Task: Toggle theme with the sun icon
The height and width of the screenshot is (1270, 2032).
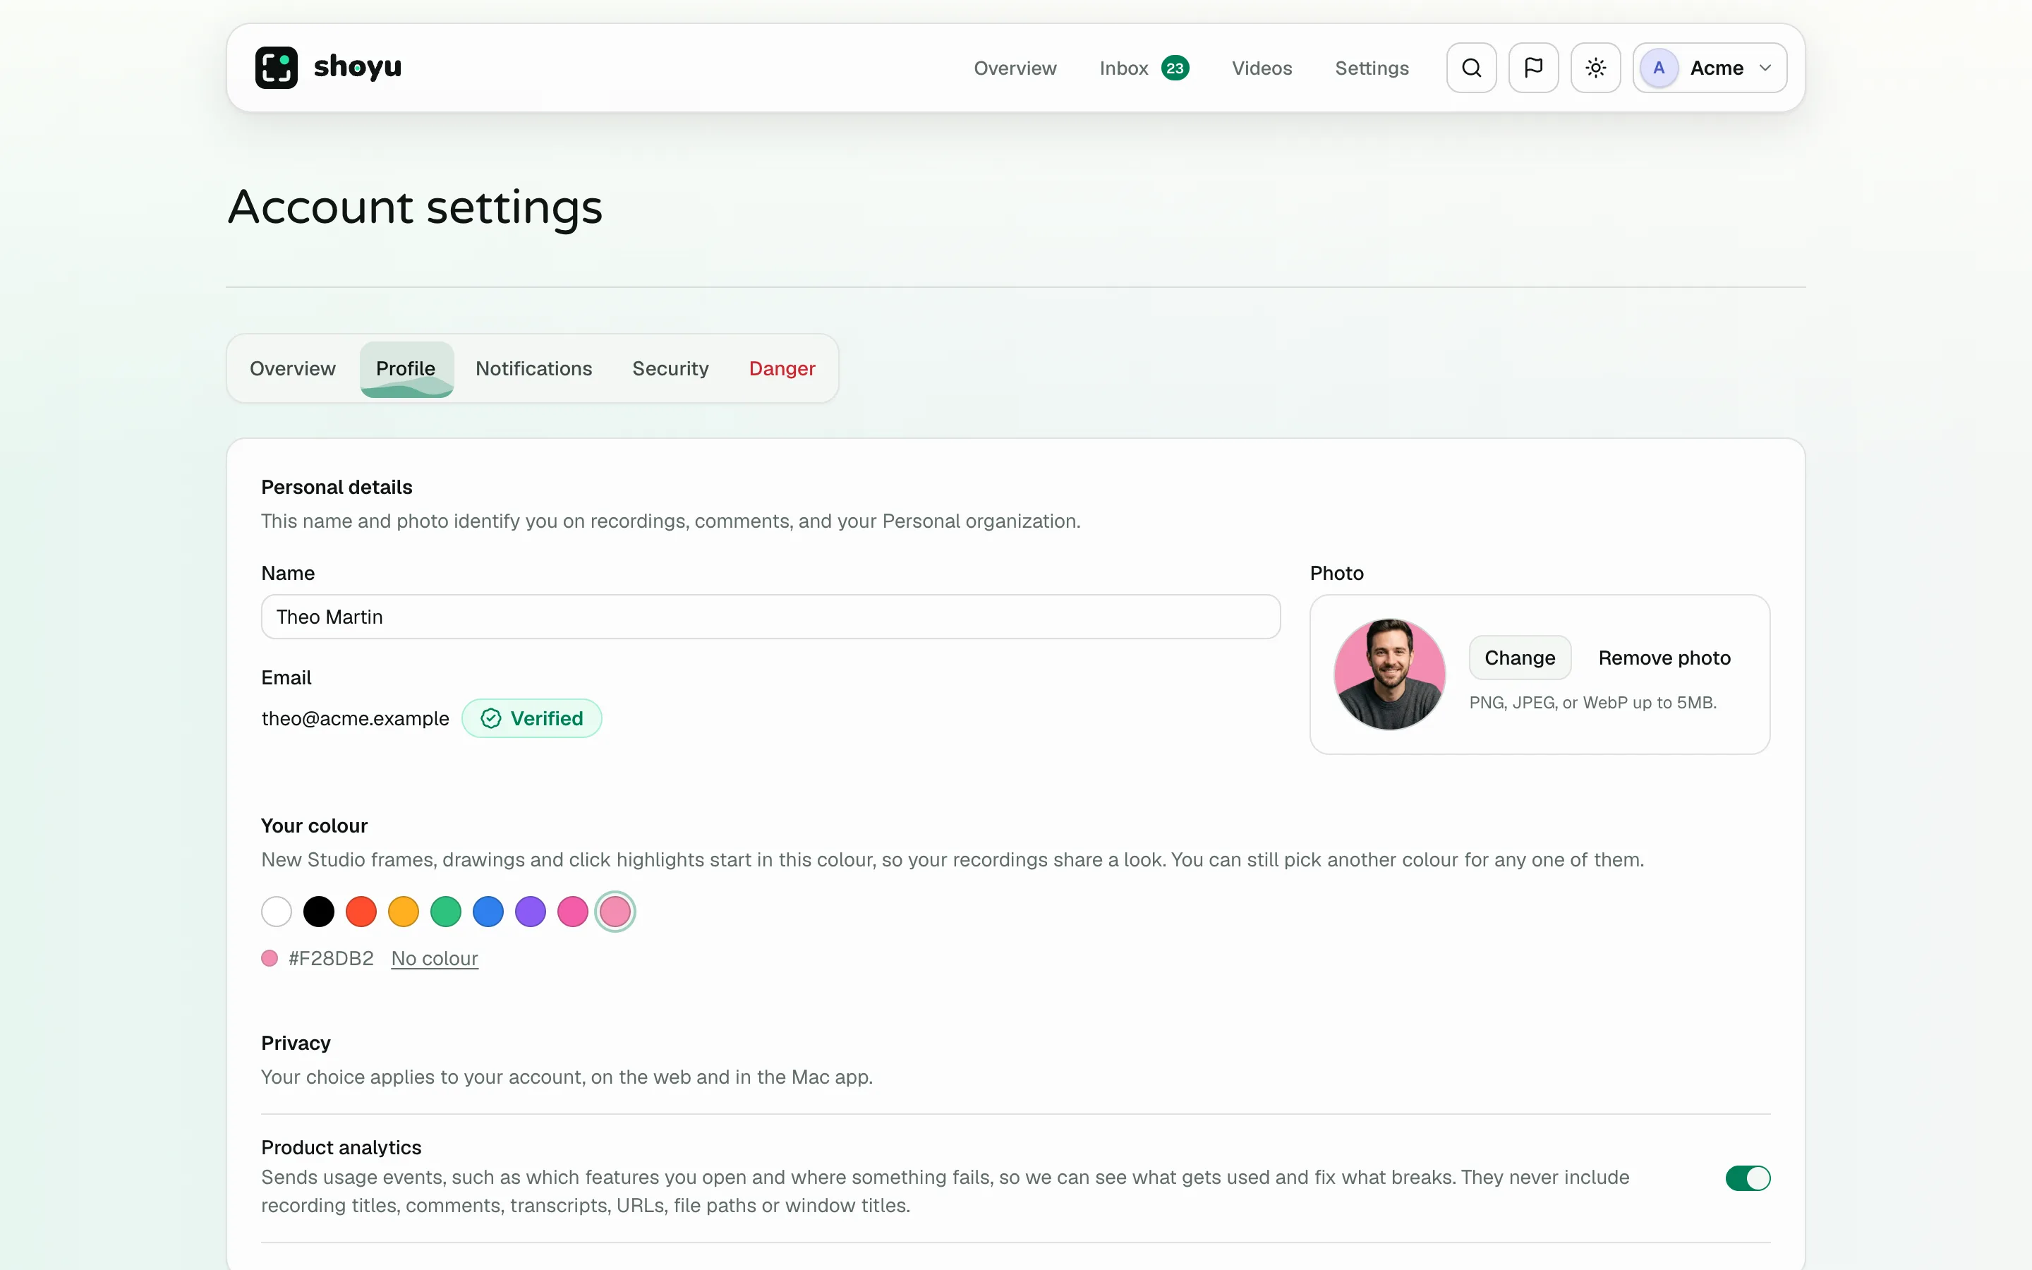Action: coord(1595,67)
